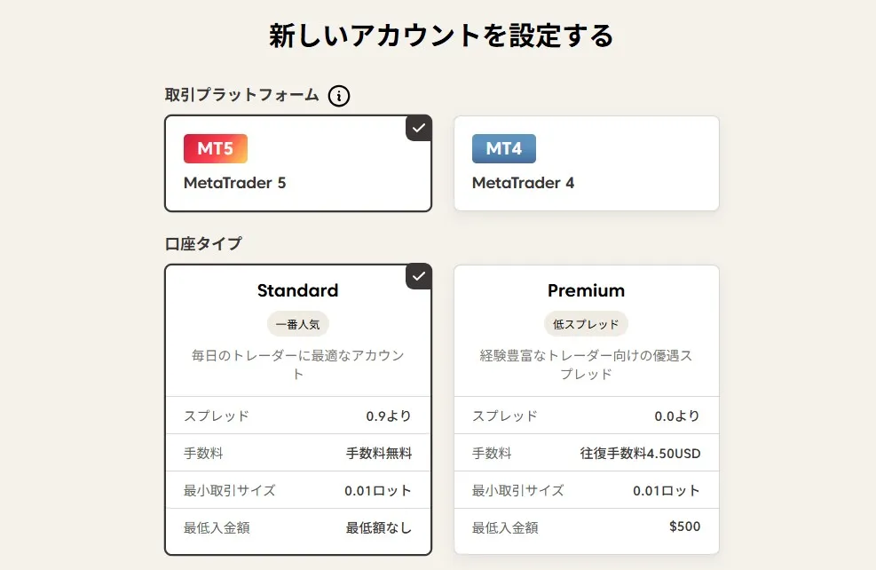Click the MT4 logo icon
876x570 pixels.
tap(503, 148)
